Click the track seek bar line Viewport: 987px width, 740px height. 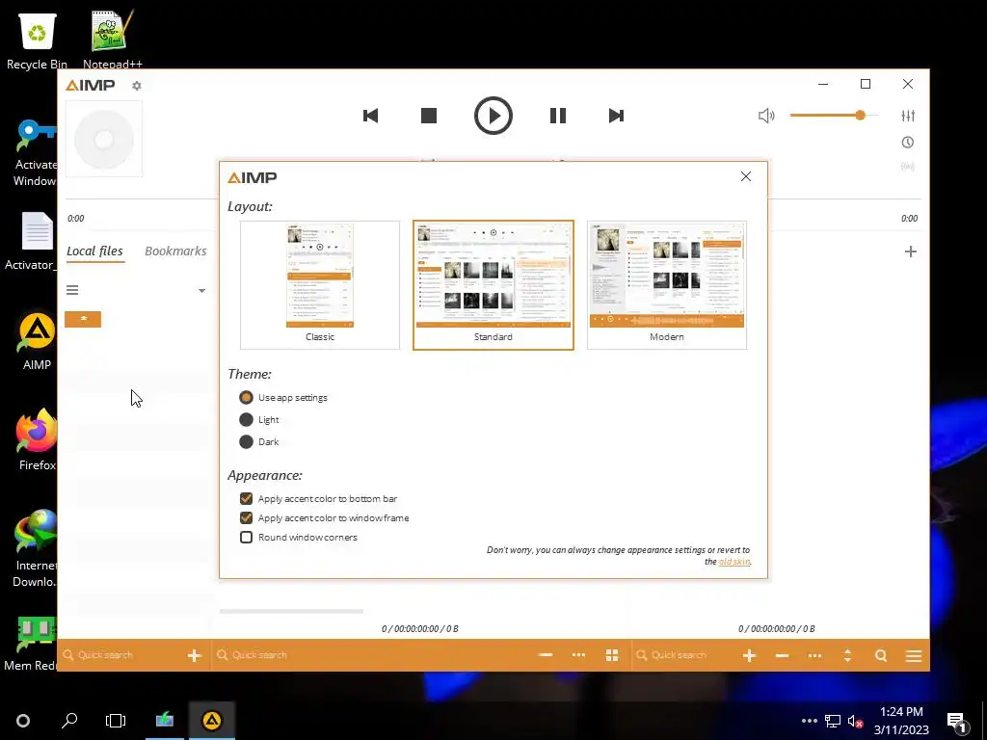pos(493,198)
